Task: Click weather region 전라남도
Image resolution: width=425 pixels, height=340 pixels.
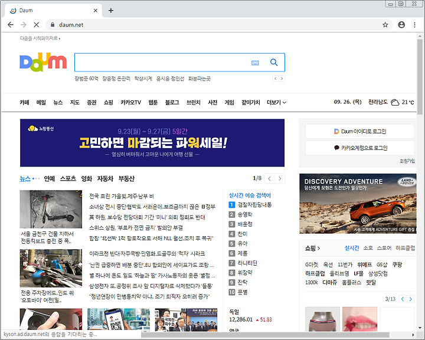Action: (378, 102)
